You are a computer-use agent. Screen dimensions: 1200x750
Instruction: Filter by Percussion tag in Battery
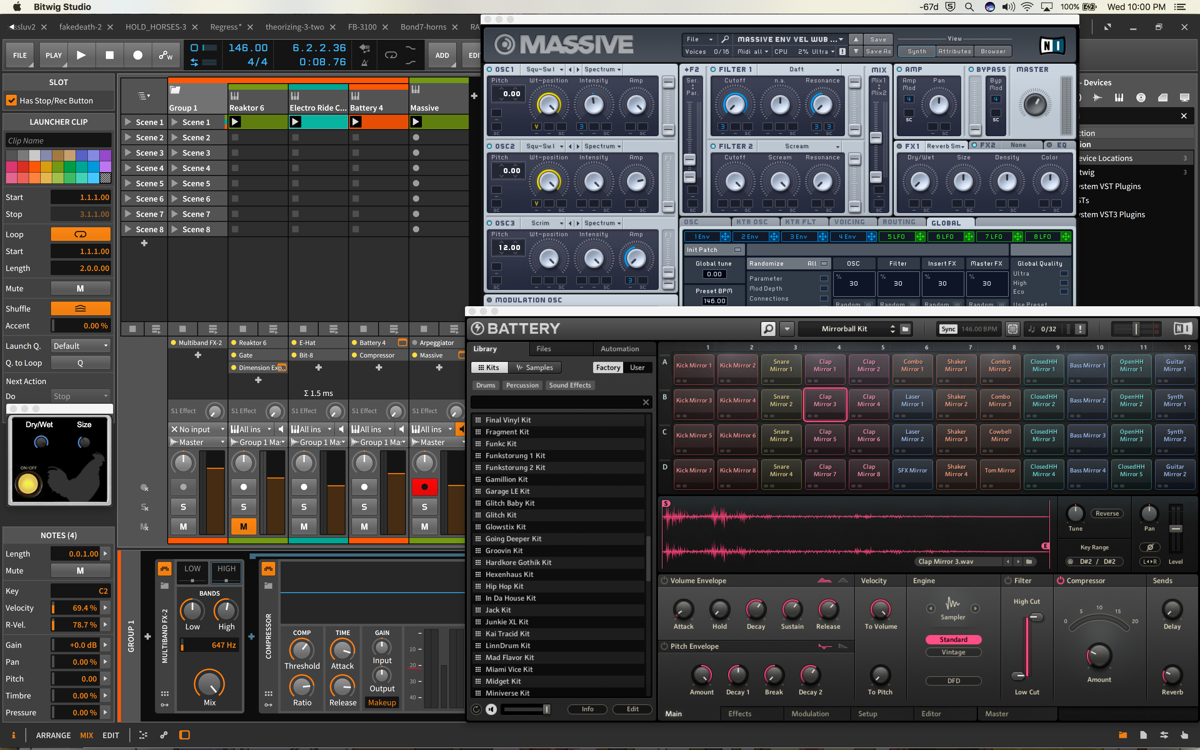coord(522,385)
